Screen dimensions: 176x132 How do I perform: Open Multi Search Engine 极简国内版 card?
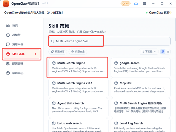(x=141, y=108)
